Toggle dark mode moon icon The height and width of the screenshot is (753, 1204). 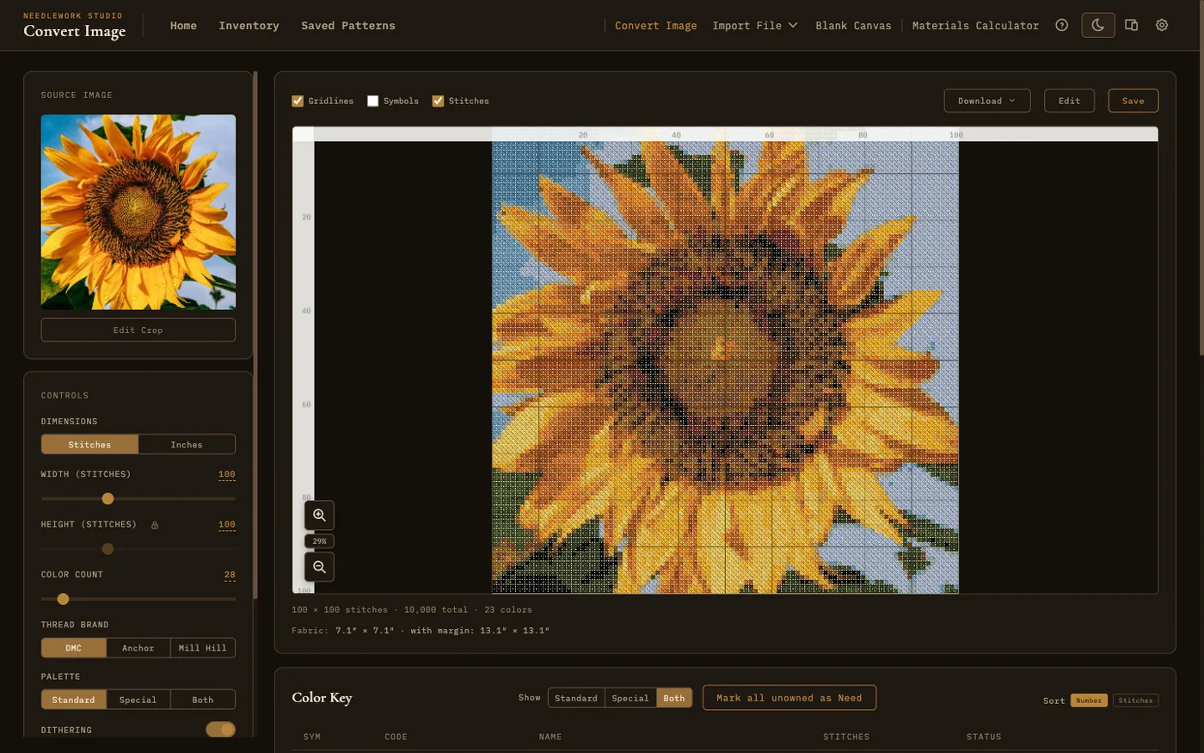[x=1098, y=25]
